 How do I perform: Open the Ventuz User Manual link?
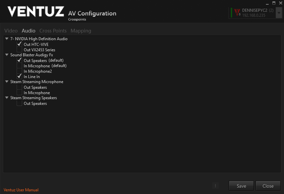tap(21, 190)
